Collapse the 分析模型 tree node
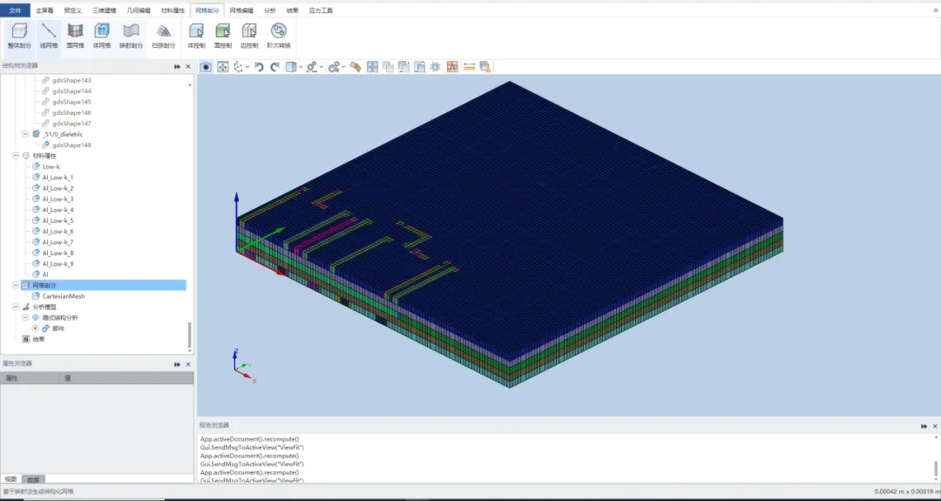Screen dimensions: 941x501 point(15,307)
